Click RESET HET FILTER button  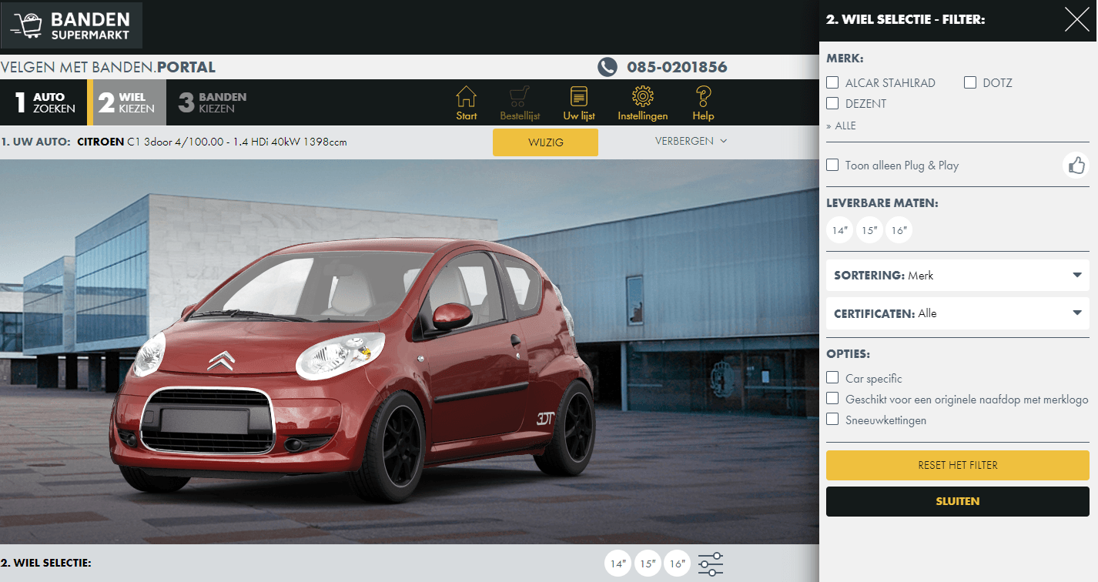tap(958, 465)
